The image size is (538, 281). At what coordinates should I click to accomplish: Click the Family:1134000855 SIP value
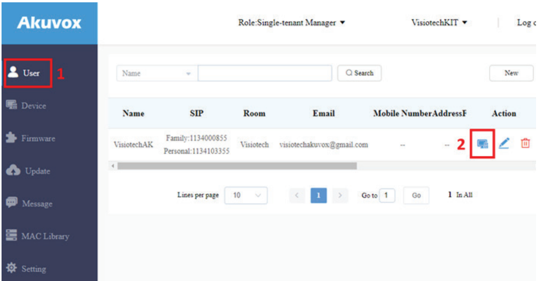(196, 138)
